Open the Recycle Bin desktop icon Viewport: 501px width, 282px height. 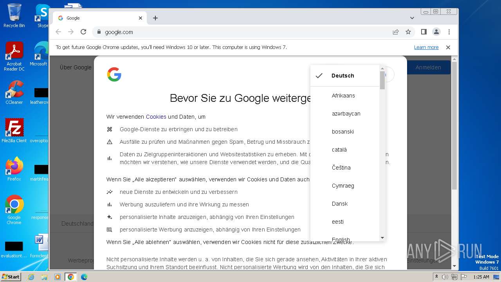point(14,16)
